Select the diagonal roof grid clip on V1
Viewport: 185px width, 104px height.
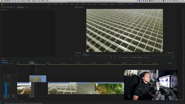pyautogui.click(x=86, y=88)
